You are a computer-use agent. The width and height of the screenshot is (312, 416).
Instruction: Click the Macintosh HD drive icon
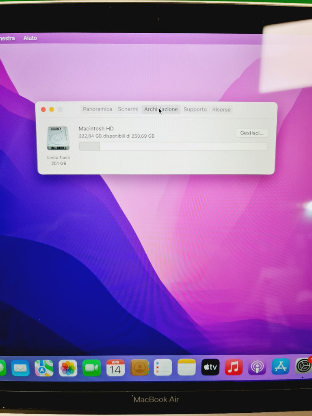coord(58,138)
